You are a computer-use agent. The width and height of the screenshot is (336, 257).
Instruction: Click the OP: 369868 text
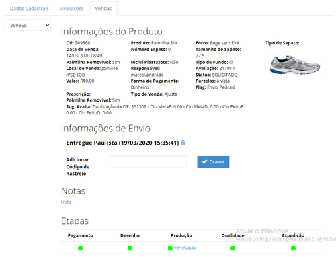pos(78,43)
